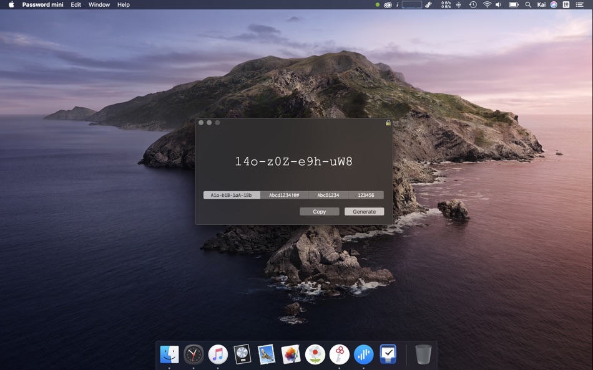Open the Mail stamp icon in Dock

267,354
